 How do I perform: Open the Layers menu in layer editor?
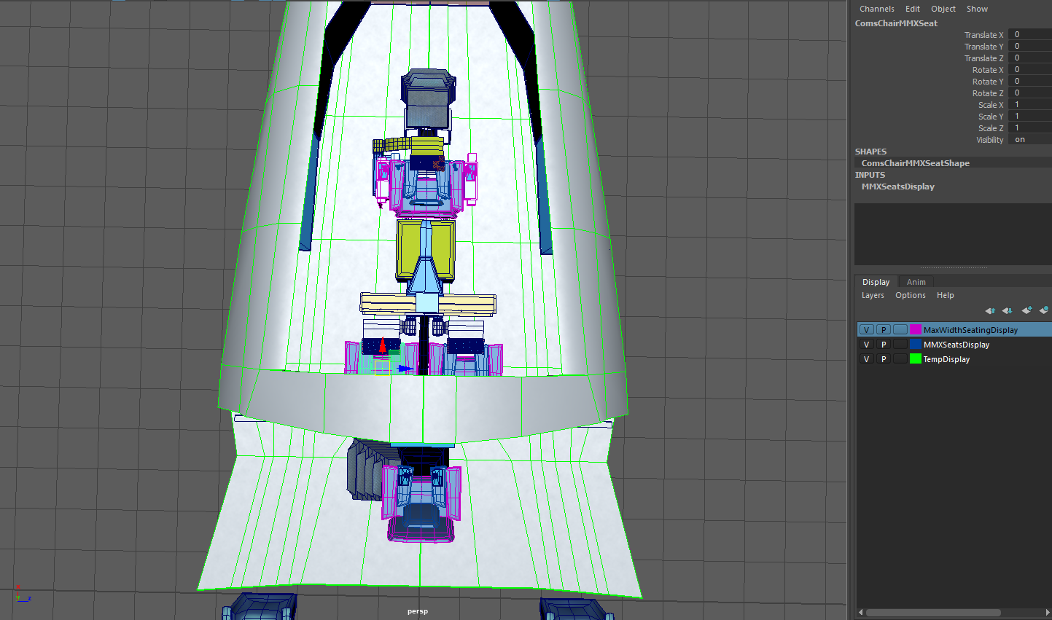(x=873, y=295)
